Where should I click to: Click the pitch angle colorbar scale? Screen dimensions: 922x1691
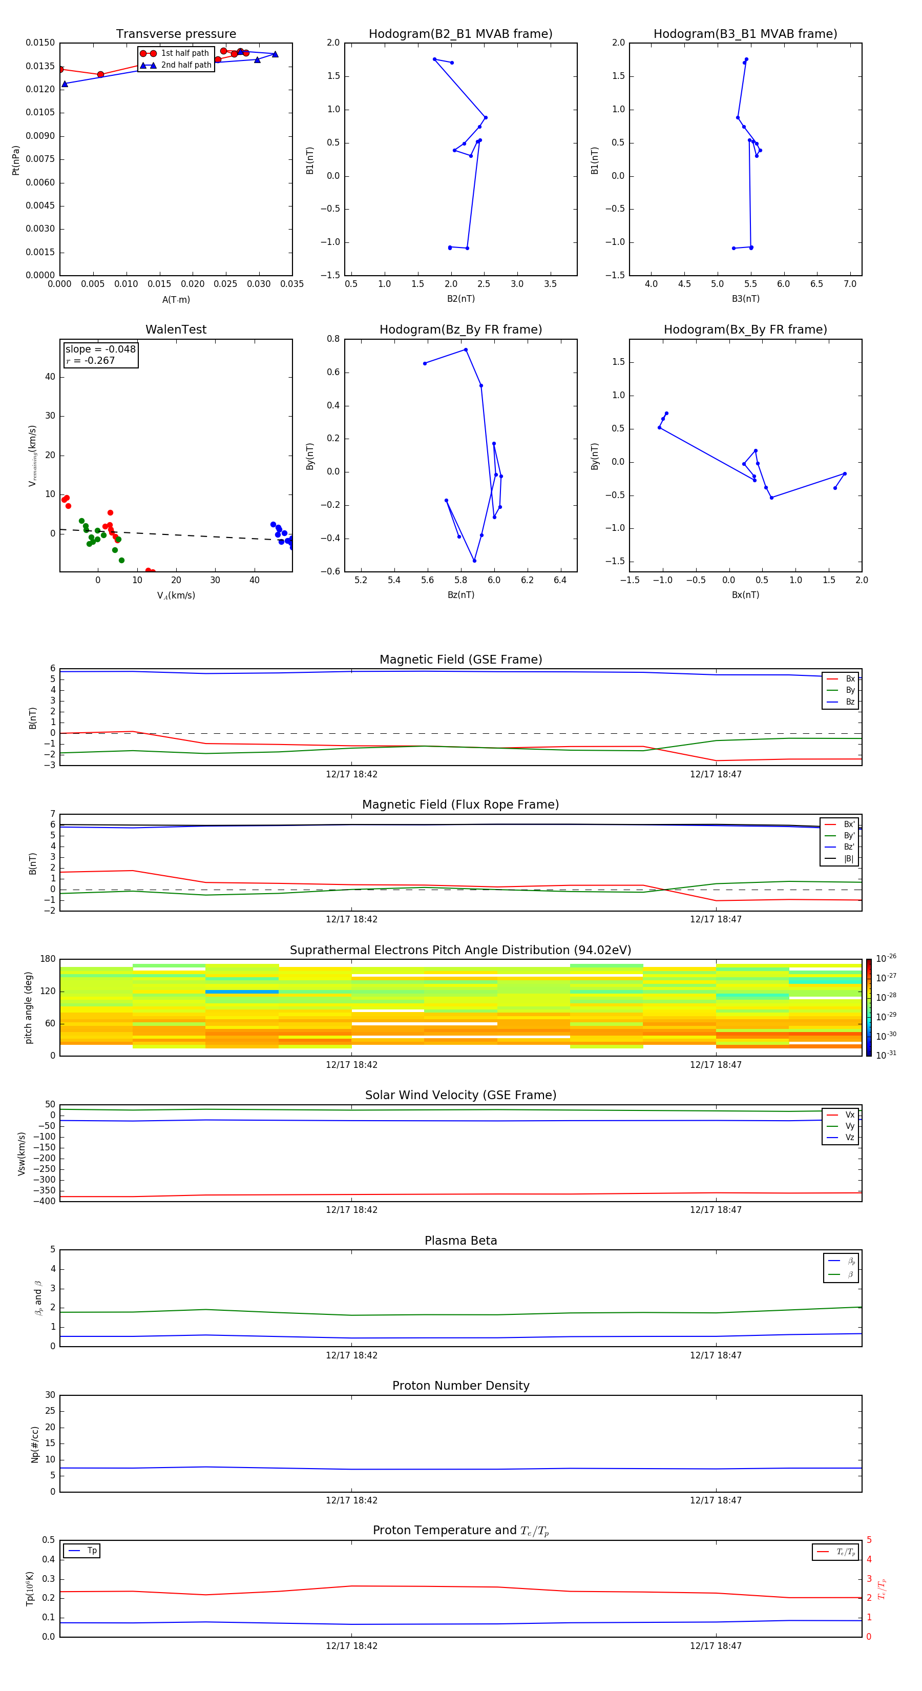tap(869, 1007)
